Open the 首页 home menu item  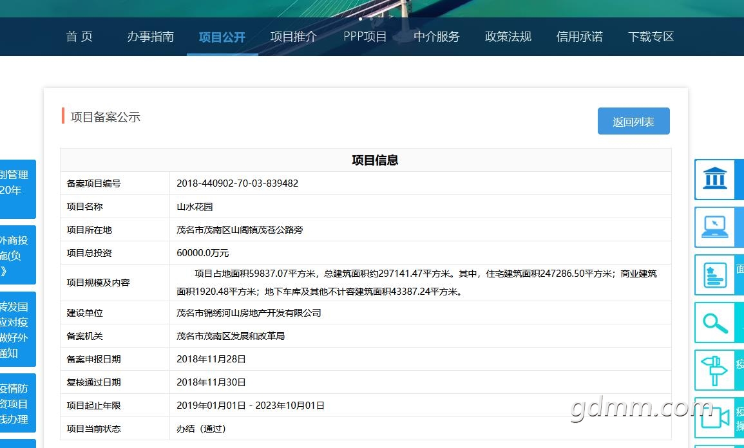(x=79, y=37)
